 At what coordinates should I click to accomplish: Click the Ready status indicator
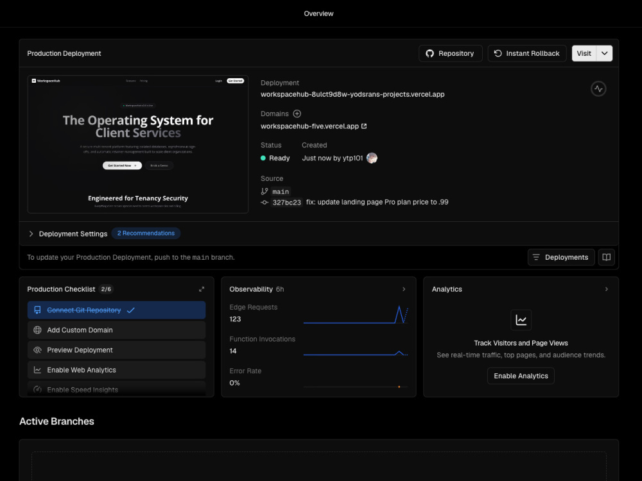click(x=275, y=158)
